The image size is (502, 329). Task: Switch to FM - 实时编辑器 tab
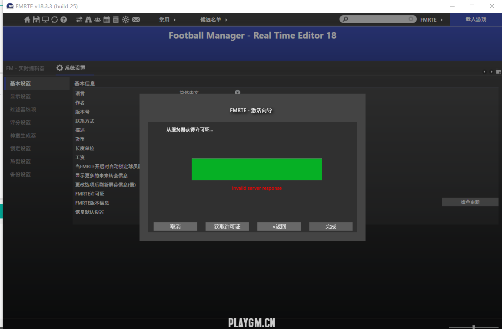click(25, 68)
